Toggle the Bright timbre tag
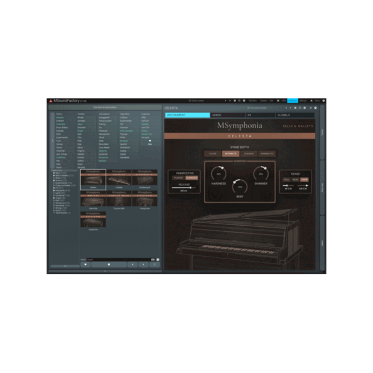The width and height of the screenshot is (373, 373). click(x=80, y=131)
